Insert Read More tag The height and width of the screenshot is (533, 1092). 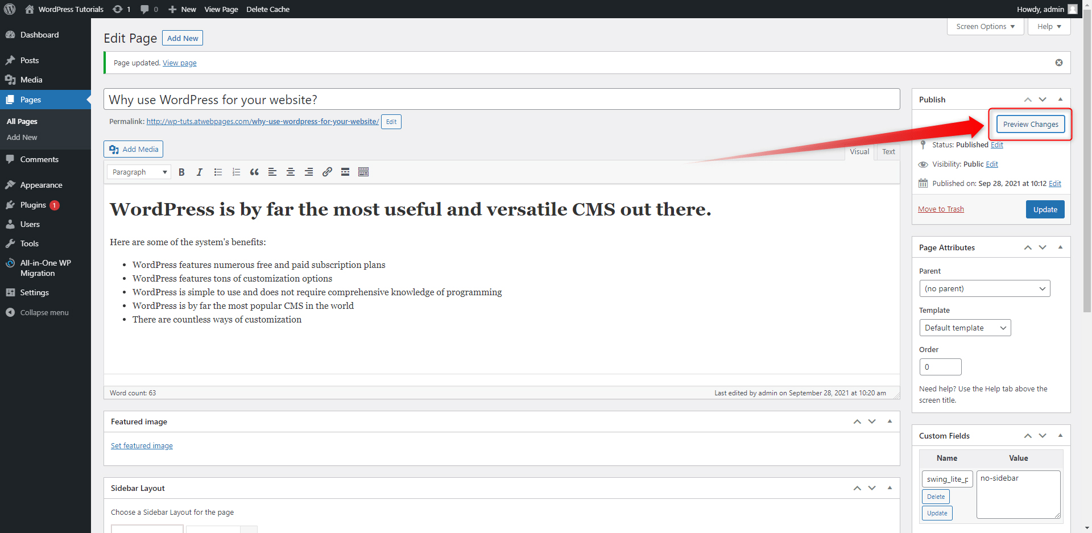pos(345,172)
